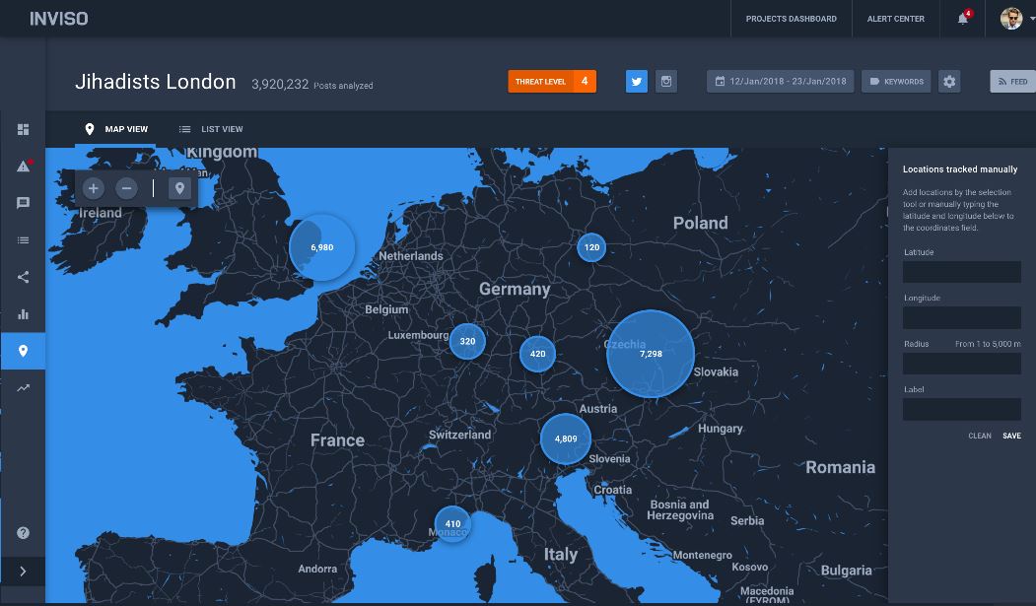Open notifications bell with 4 alerts
The image size is (1036, 606).
(963, 19)
